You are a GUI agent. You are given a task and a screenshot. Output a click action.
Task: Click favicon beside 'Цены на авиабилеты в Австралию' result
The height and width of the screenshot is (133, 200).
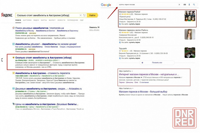click(x=13, y=104)
